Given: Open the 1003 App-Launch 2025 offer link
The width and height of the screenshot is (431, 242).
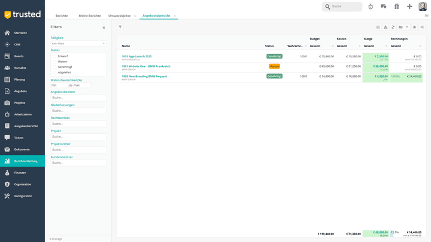Looking at the screenshot, I should pyautogui.click(x=136, y=56).
